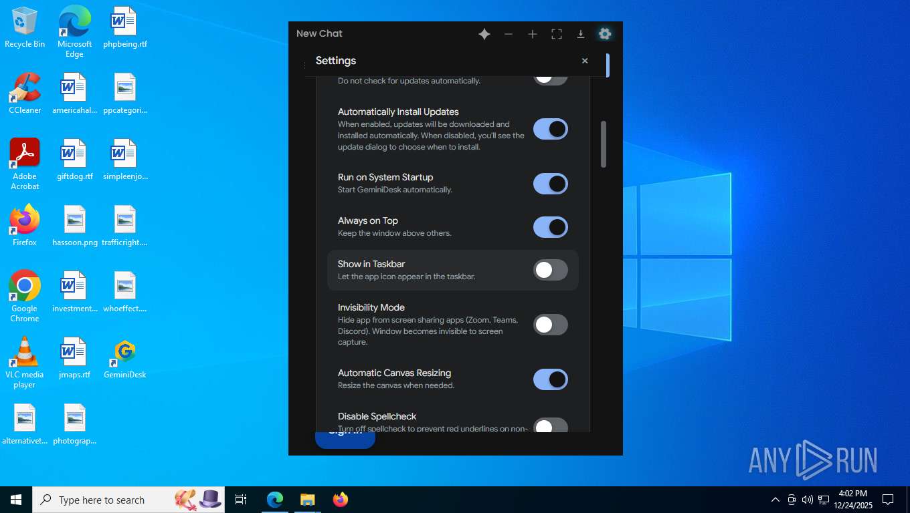Open File Explorer from the taskbar
The image size is (910, 513).
(x=307, y=500)
